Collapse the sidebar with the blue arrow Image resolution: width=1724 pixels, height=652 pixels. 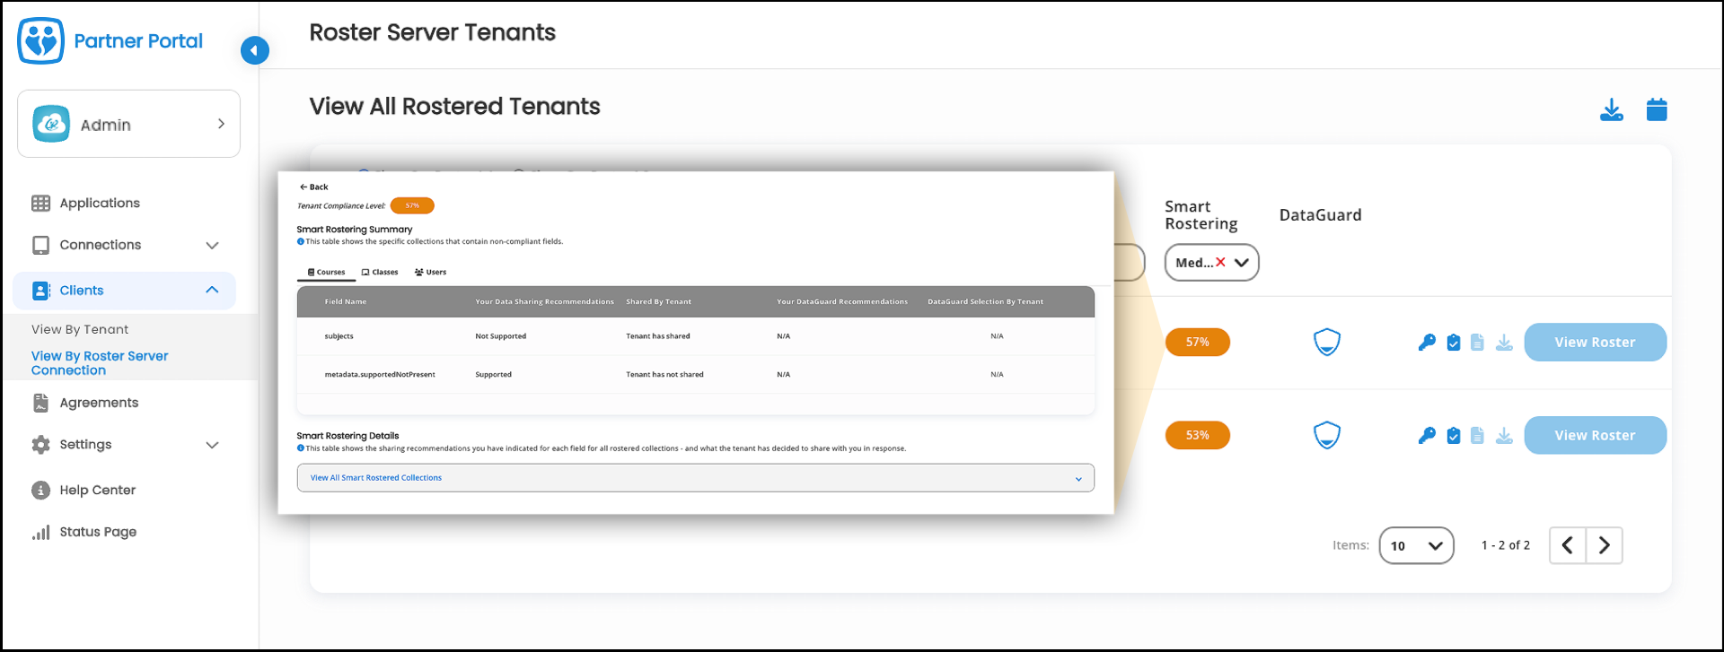click(254, 50)
